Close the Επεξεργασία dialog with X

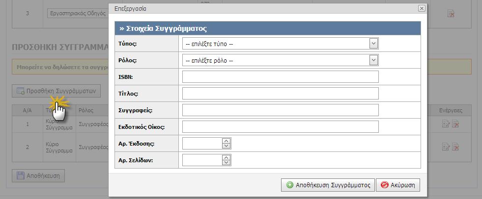(422, 9)
